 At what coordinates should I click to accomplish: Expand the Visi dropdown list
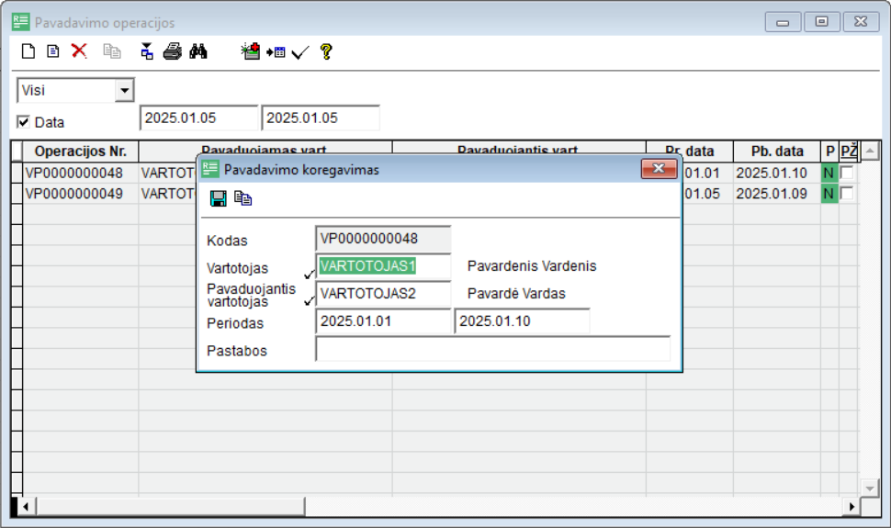[124, 90]
